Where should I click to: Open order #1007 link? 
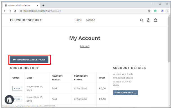[x=17, y=88]
